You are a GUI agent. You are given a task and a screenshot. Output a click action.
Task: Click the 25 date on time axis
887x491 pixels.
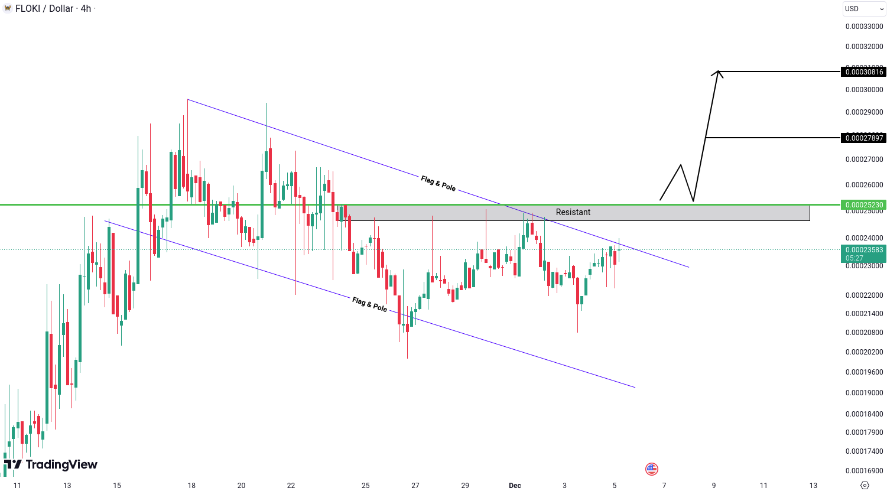pos(366,486)
